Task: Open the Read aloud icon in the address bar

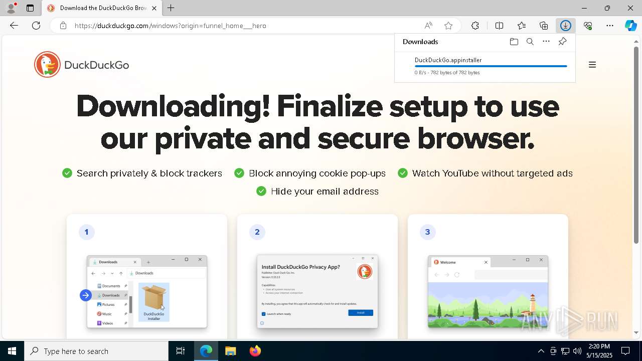Action: point(428,26)
